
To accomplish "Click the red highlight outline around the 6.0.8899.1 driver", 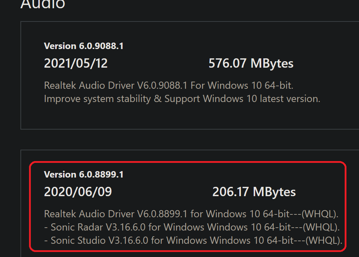I will coord(188,162).
